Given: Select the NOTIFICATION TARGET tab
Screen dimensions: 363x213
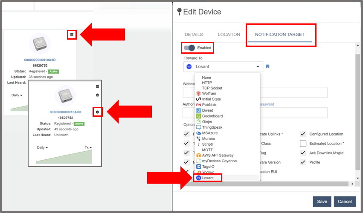Looking at the screenshot, I should (280, 35).
